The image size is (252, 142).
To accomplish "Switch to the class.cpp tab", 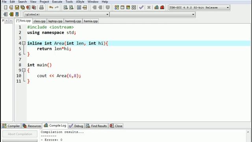I will click(39, 21).
